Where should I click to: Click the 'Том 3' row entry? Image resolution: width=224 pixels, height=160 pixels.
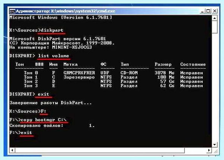click(31, 86)
